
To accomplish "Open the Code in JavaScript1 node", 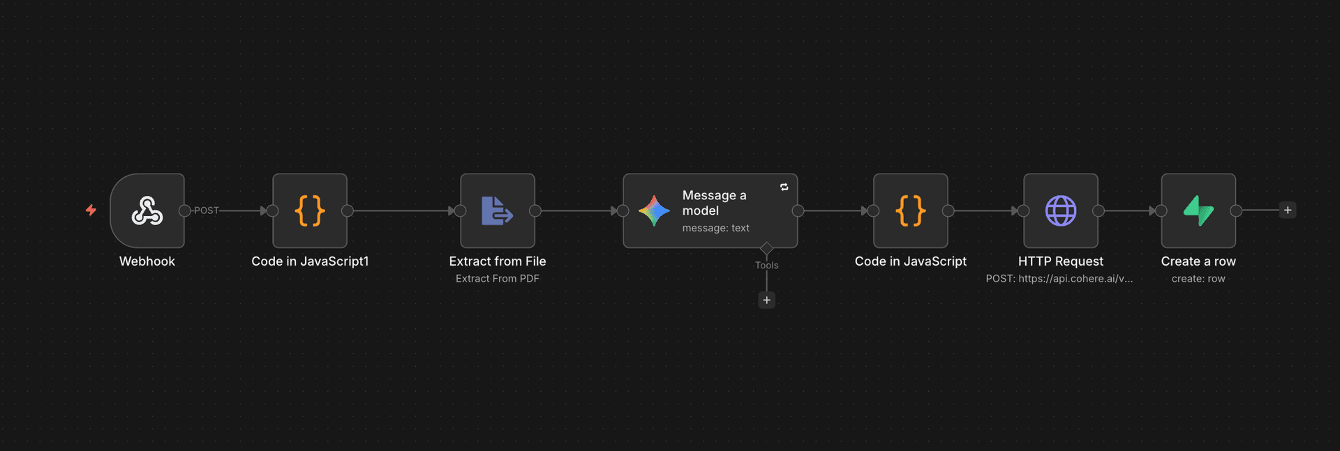I will pos(310,211).
